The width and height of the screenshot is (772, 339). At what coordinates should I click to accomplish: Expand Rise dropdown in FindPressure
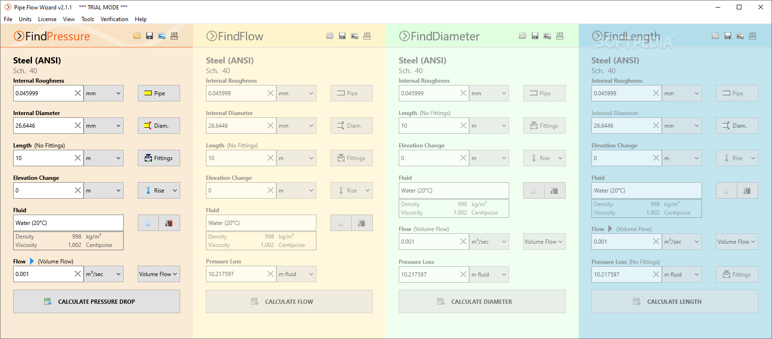point(175,191)
